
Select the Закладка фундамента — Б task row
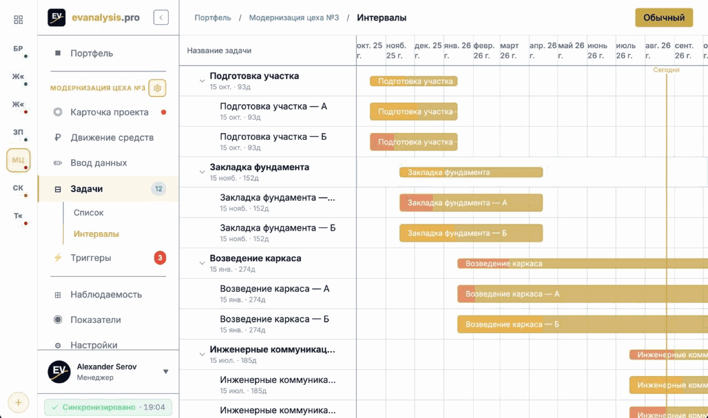(268, 233)
